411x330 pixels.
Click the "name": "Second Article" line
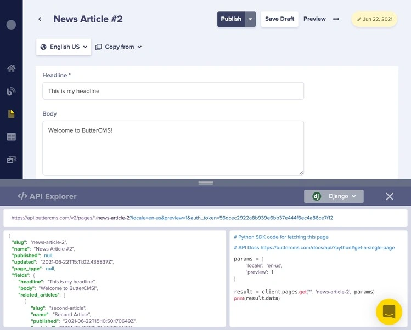point(61,314)
